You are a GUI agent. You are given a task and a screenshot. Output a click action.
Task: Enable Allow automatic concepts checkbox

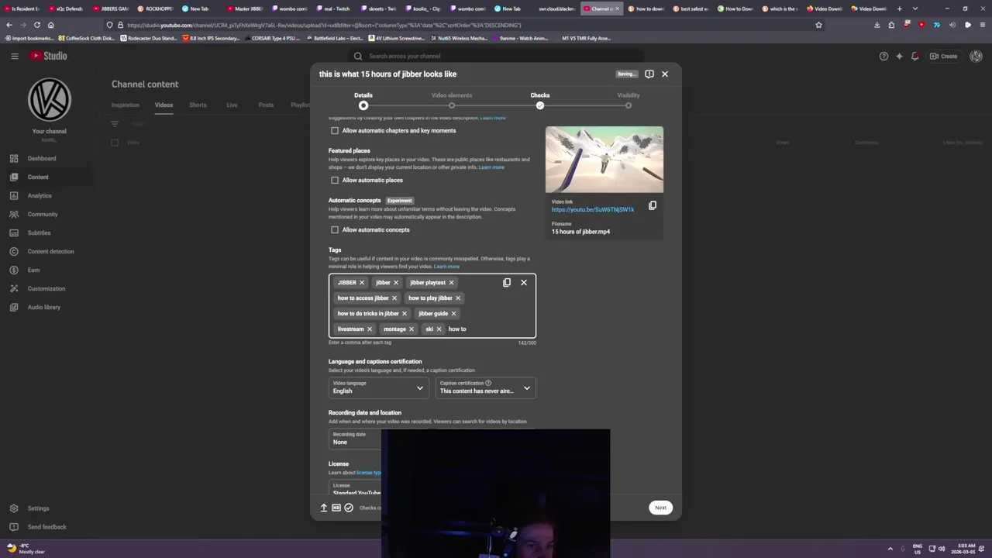(335, 230)
